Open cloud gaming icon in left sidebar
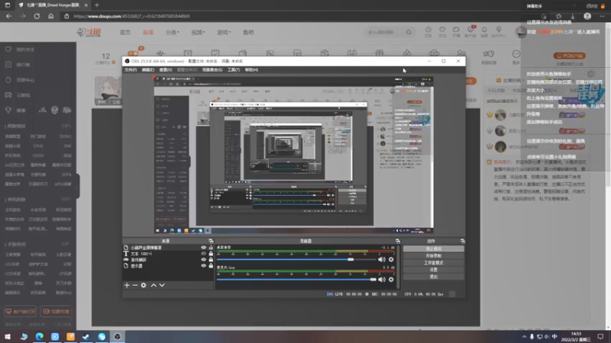The image size is (611, 343). [x=8, y=95]
